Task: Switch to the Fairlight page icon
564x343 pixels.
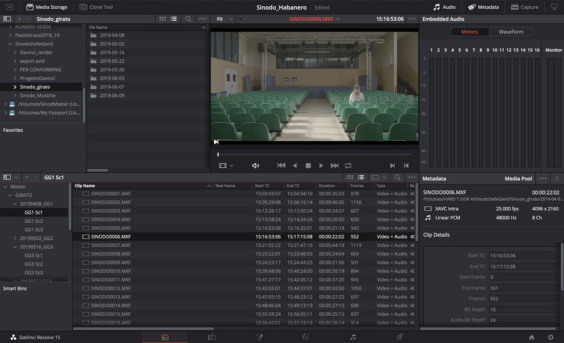Action: [353, 337]
